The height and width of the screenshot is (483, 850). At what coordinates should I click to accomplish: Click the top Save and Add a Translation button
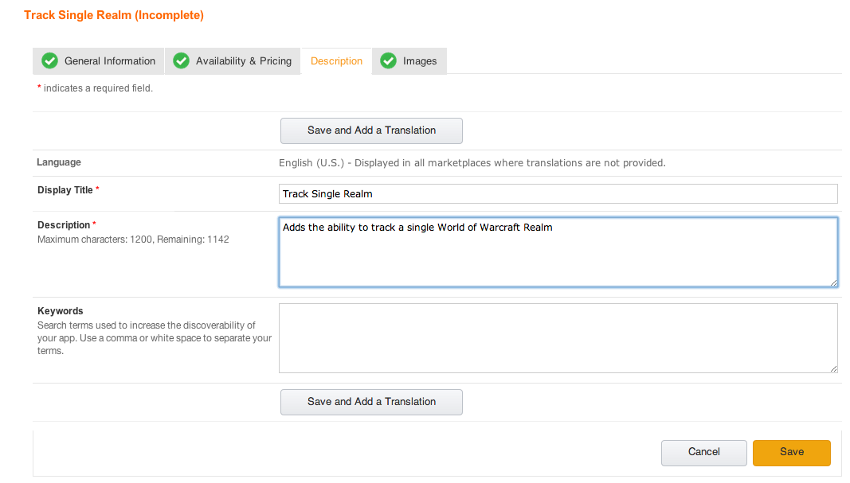coord(371,130)
